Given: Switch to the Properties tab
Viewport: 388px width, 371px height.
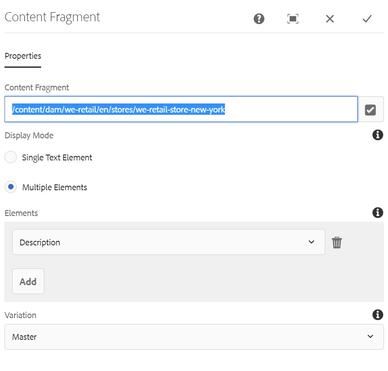Looking at the screenshot, I should pyautogui.click(x=23, y=56).
